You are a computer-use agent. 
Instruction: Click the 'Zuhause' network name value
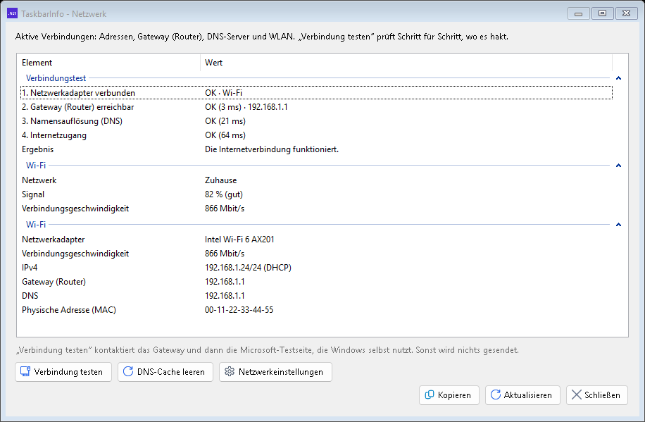coord(221,180)
